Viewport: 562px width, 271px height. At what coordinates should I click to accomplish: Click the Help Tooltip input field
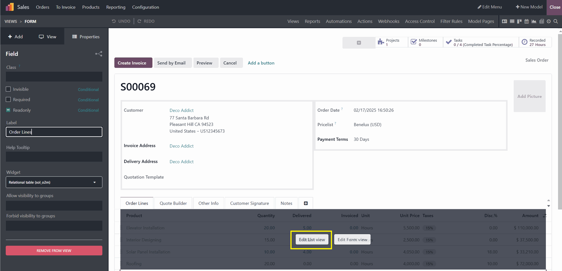click(54, 157)
